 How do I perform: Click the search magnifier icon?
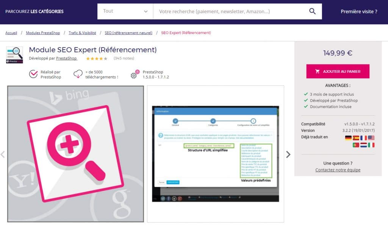312,11
